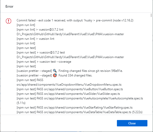Image resolution: width=153 pixels, height=132 pixels.
Task: Click the VueSlider.spec.ts PASS line
Action: [x=69, y=94]
